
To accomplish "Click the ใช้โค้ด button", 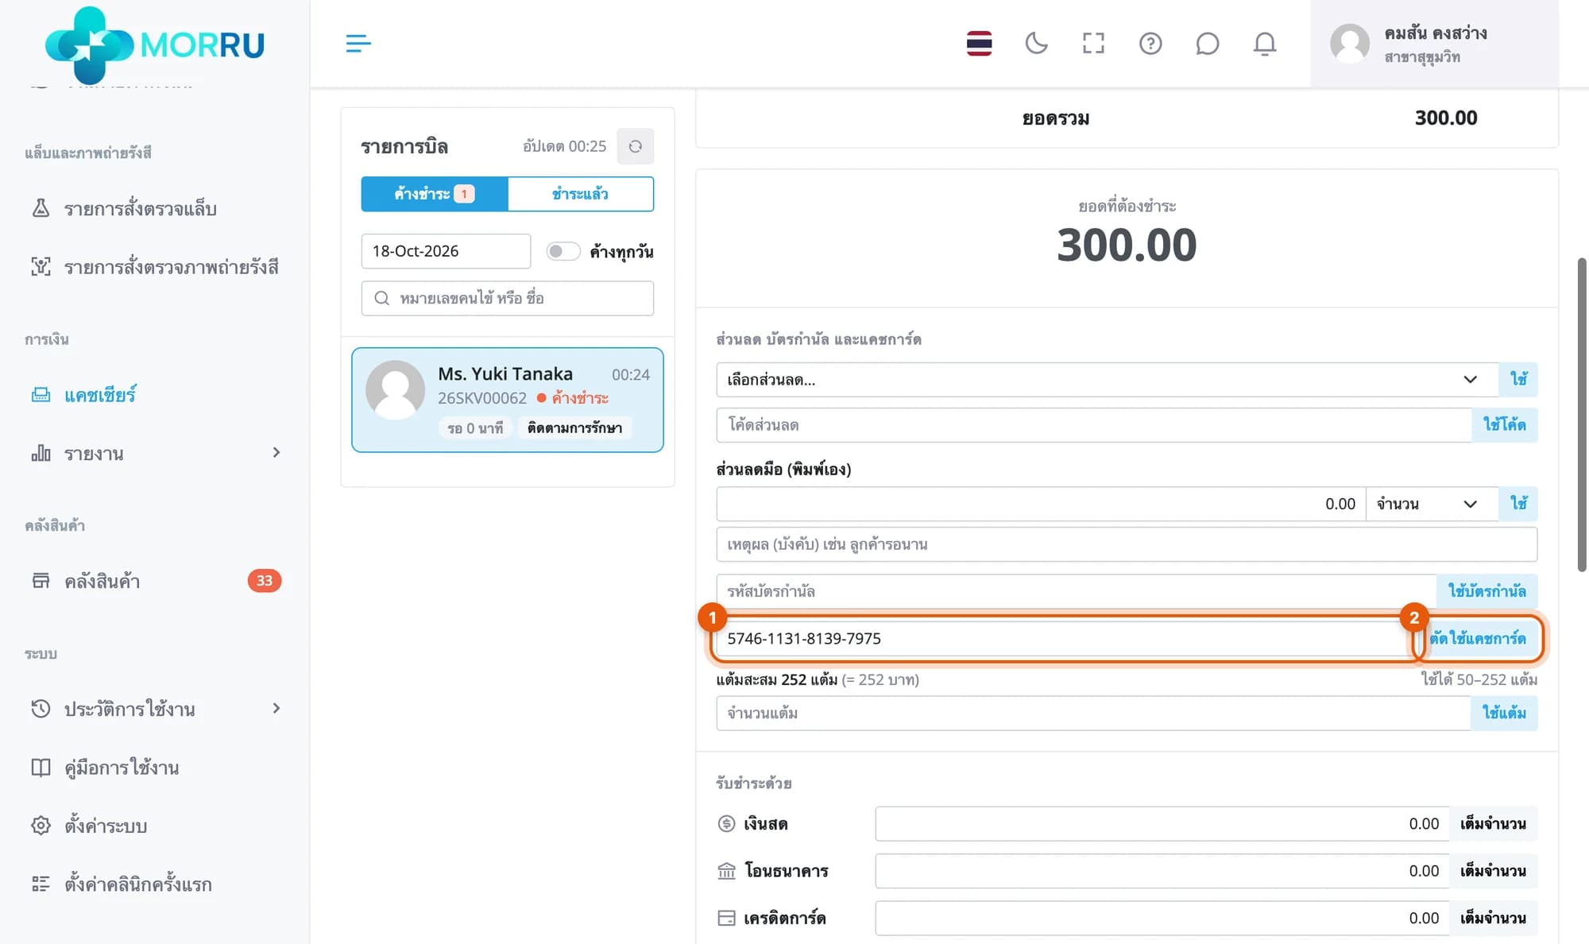I will (1504, 425).
